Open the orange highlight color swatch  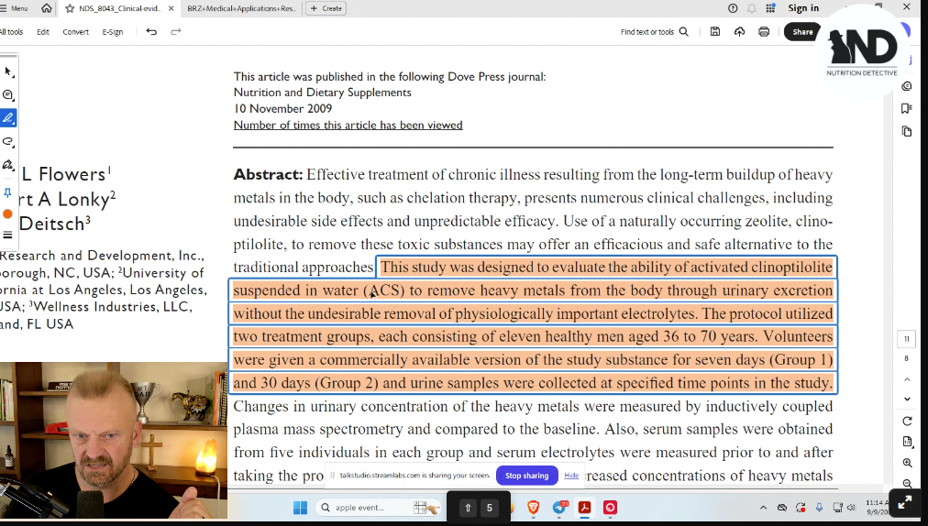point(7,214)
